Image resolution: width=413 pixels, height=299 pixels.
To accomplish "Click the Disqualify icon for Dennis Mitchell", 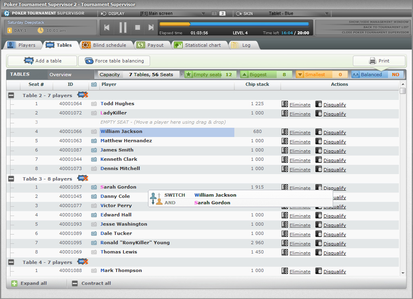I will 319,169.
